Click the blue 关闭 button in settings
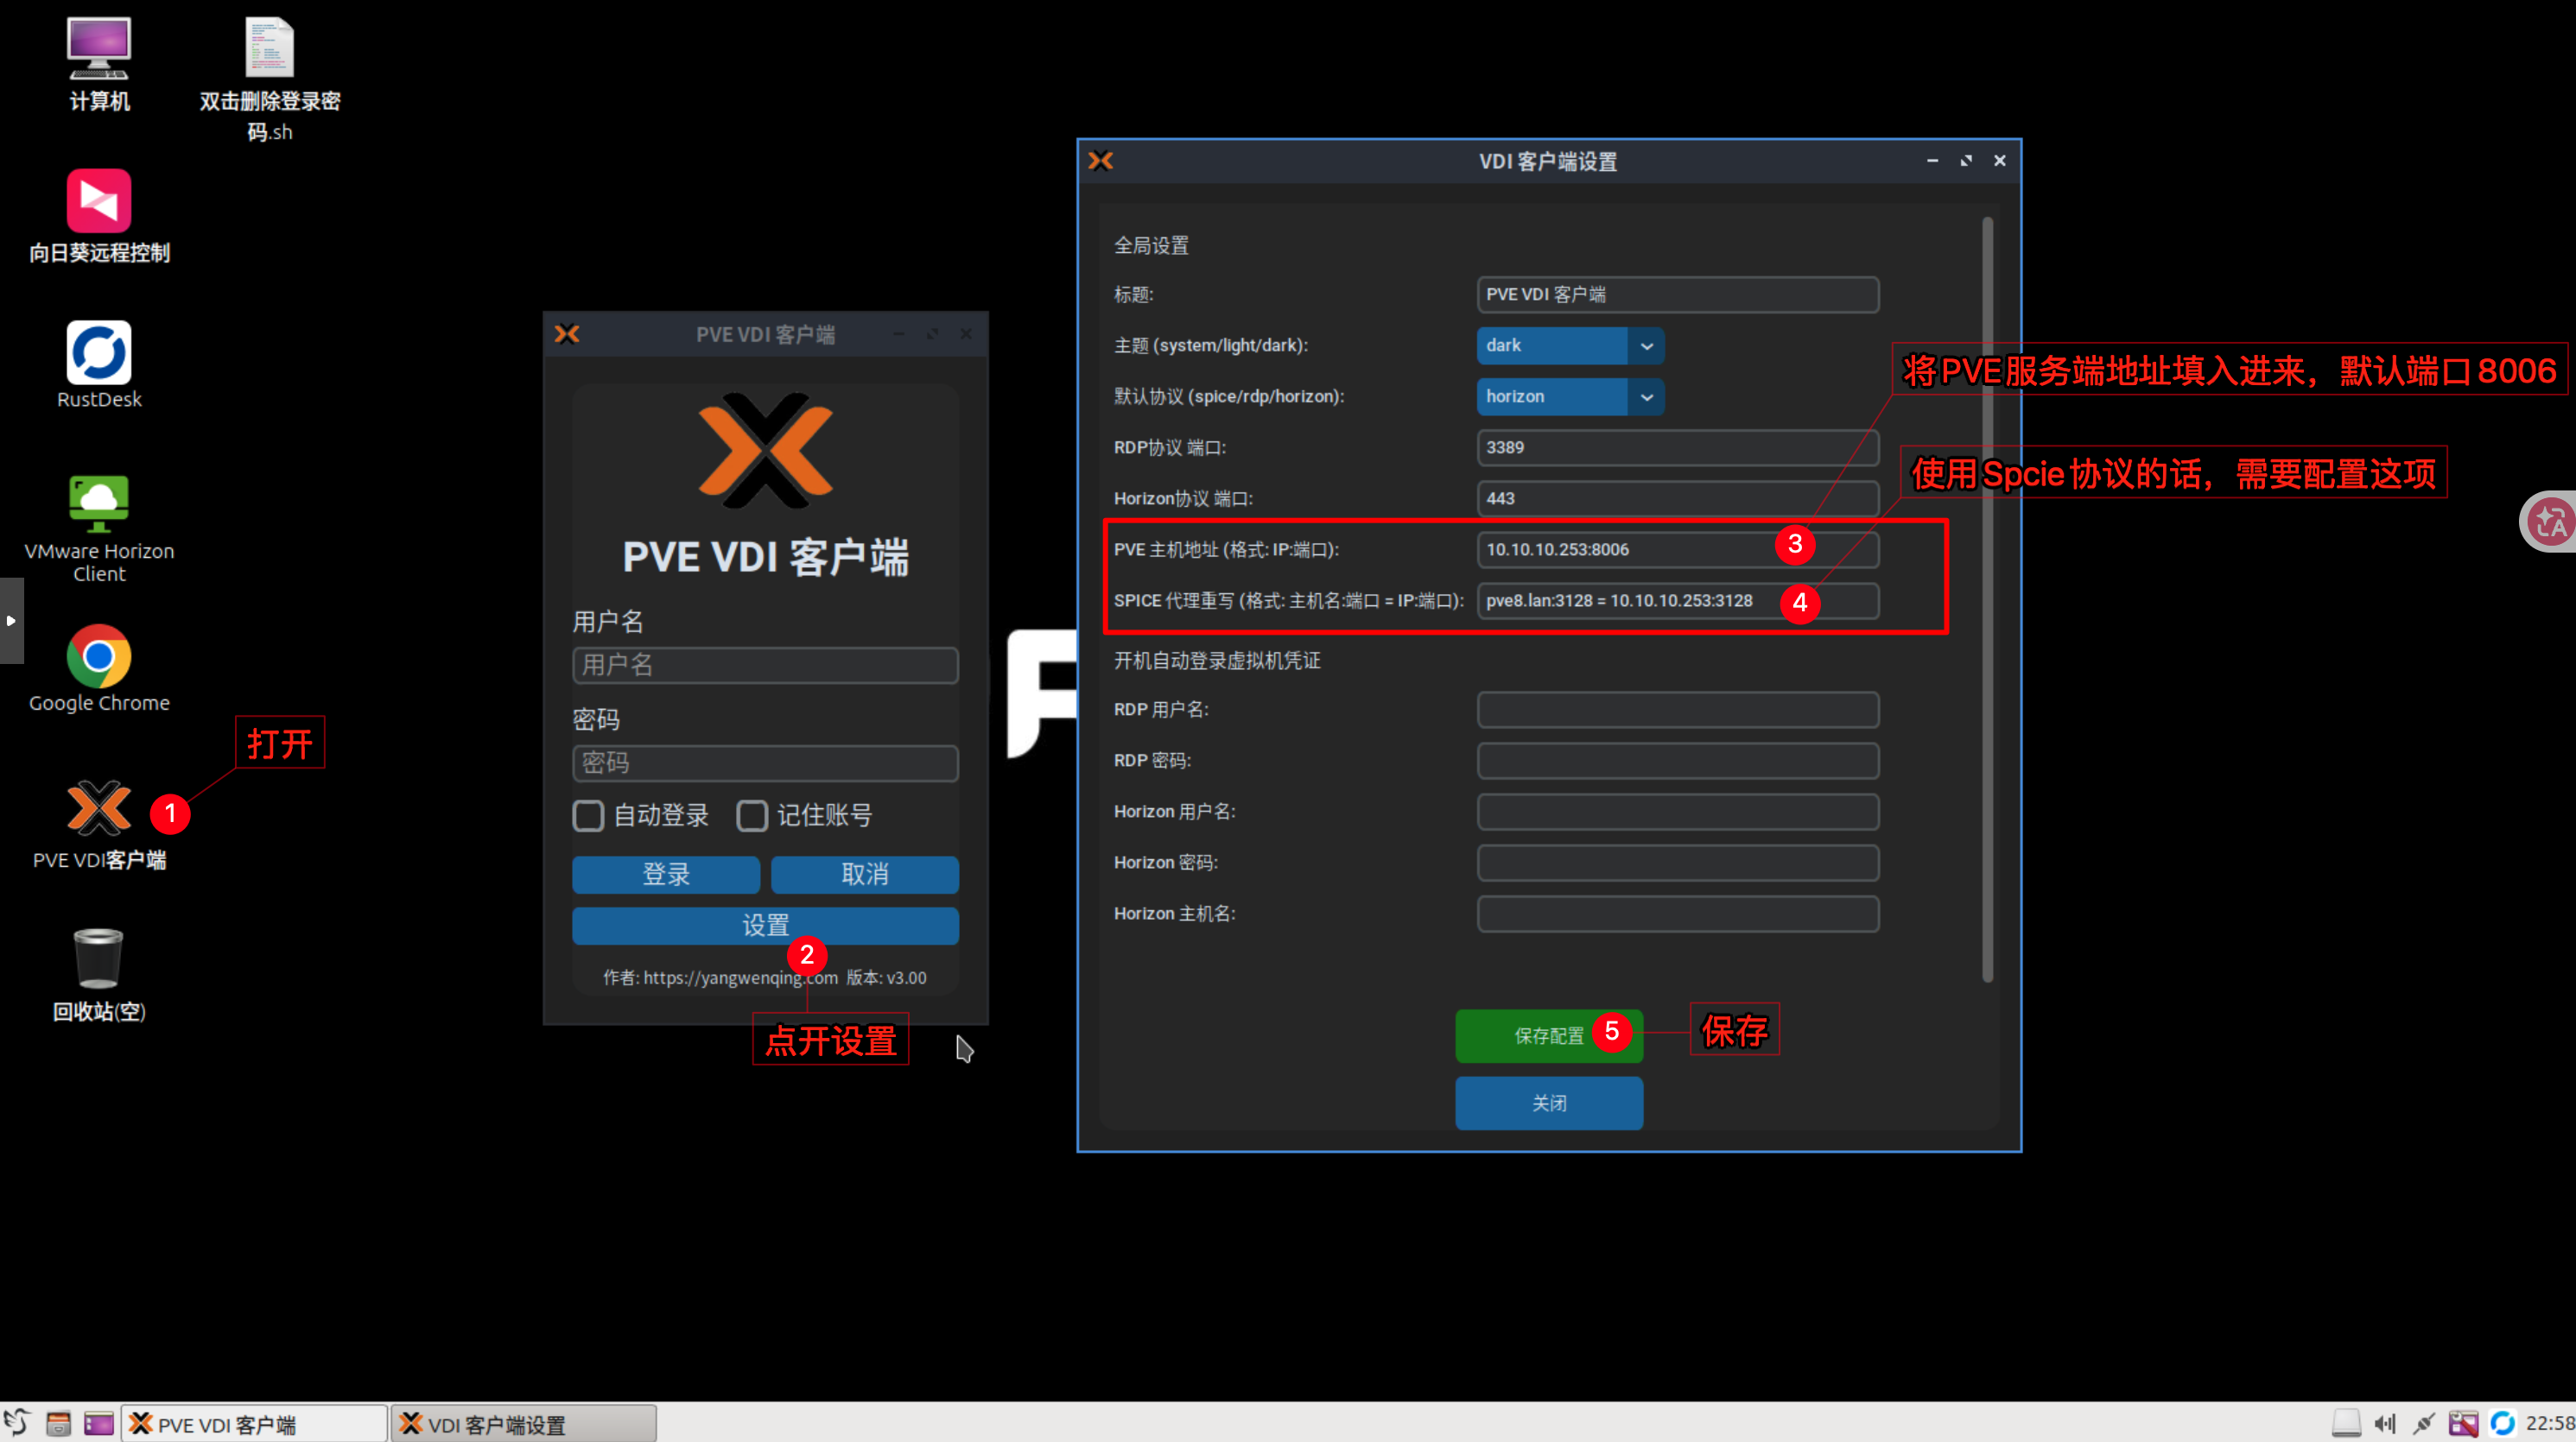The image size is (2576, 1442). (1549, 1104)
